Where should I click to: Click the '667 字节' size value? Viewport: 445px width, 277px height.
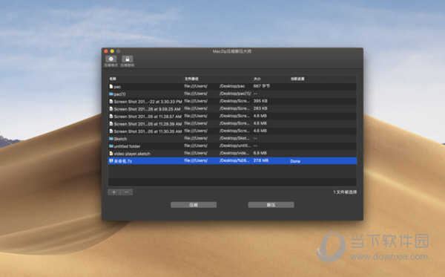click(x=261, y=86)
